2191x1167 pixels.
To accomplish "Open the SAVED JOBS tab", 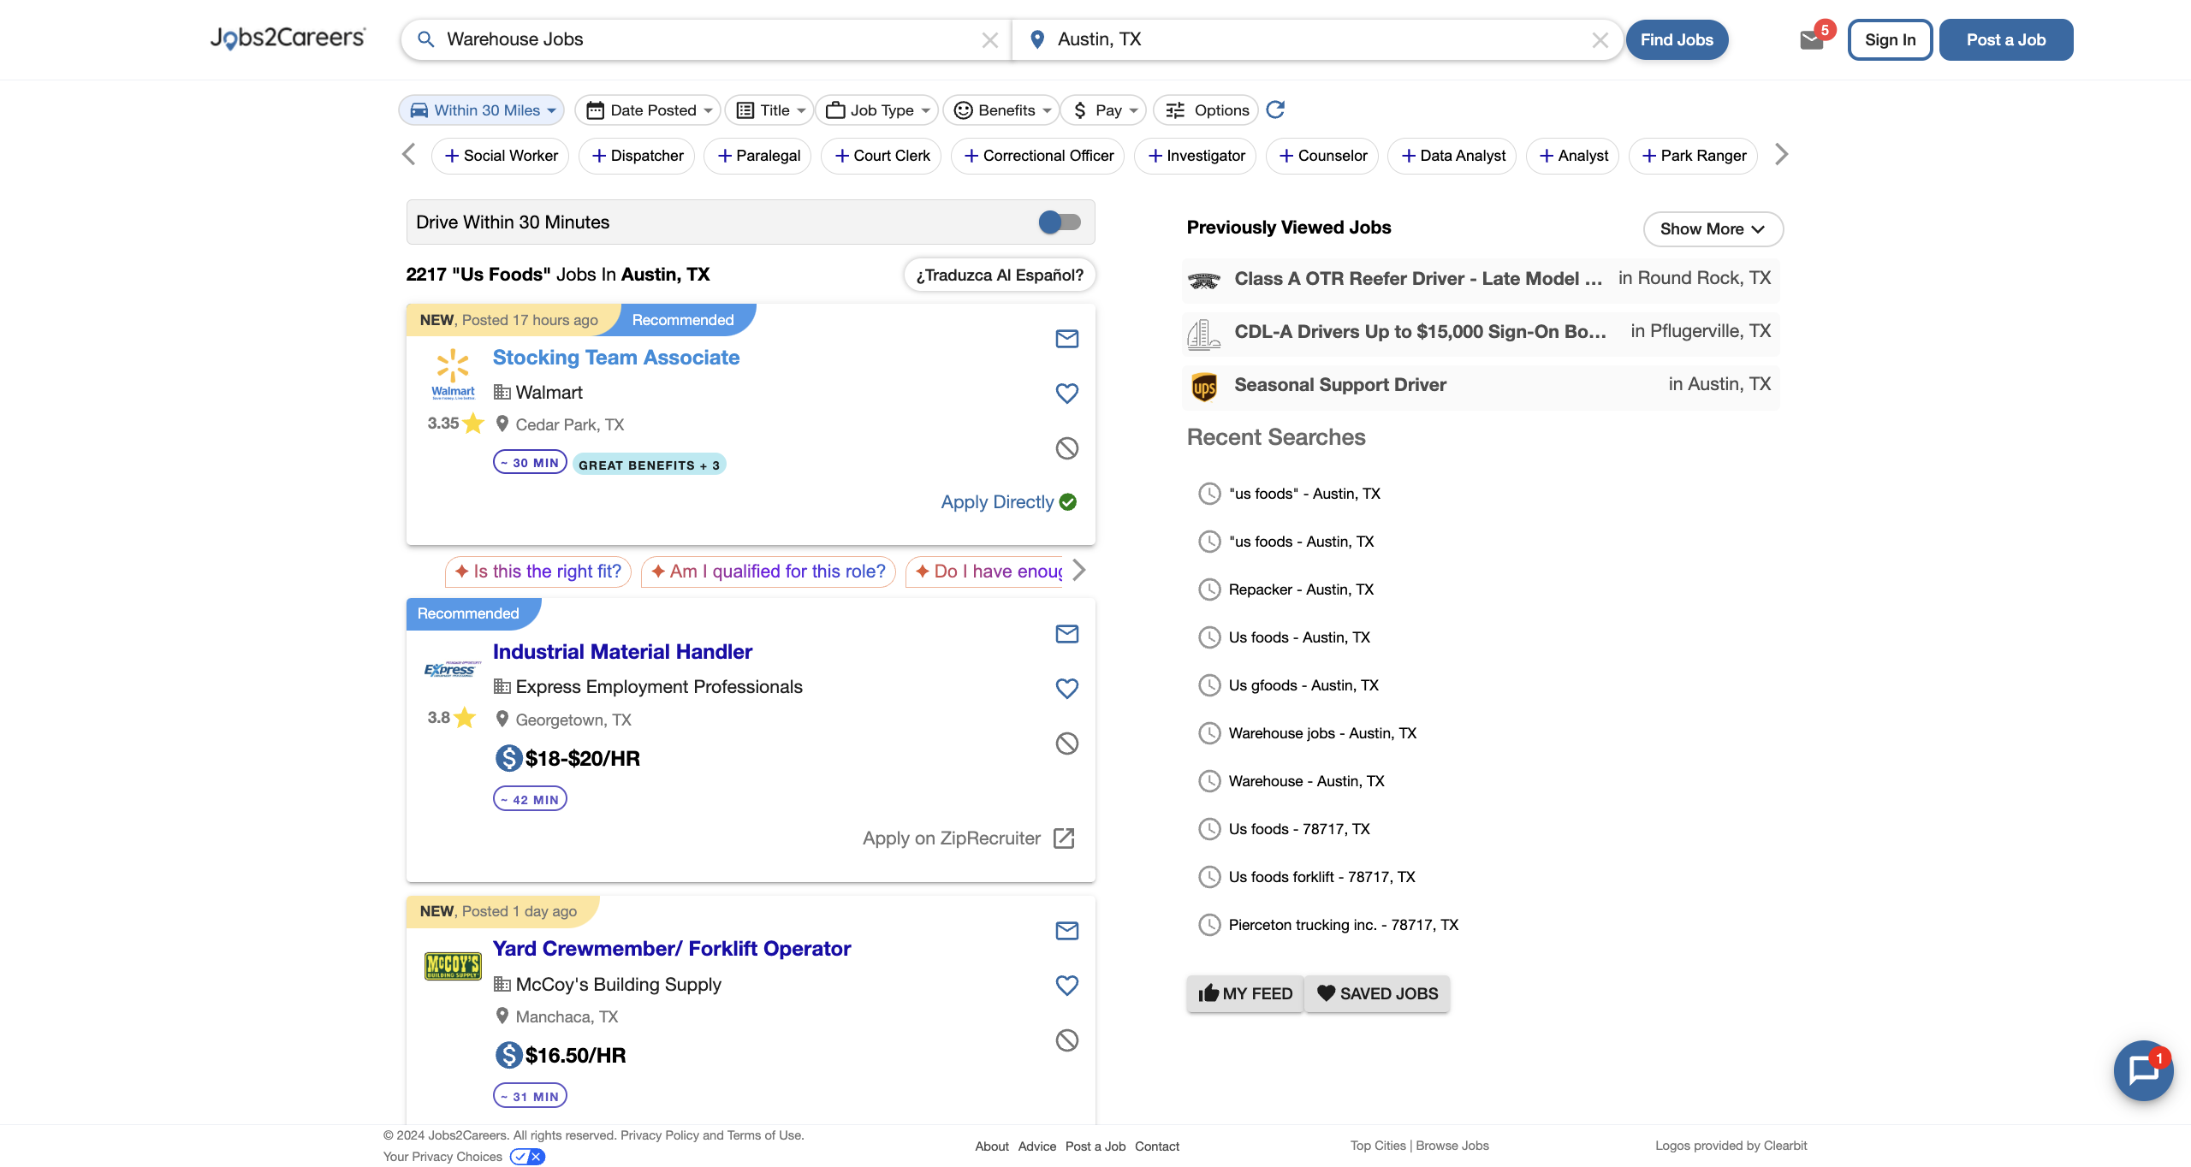I will [x=1377, y=993].
